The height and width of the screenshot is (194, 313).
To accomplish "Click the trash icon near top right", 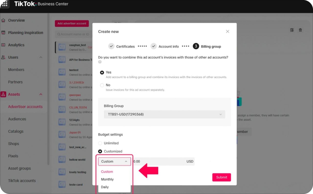I will [300, 30].
